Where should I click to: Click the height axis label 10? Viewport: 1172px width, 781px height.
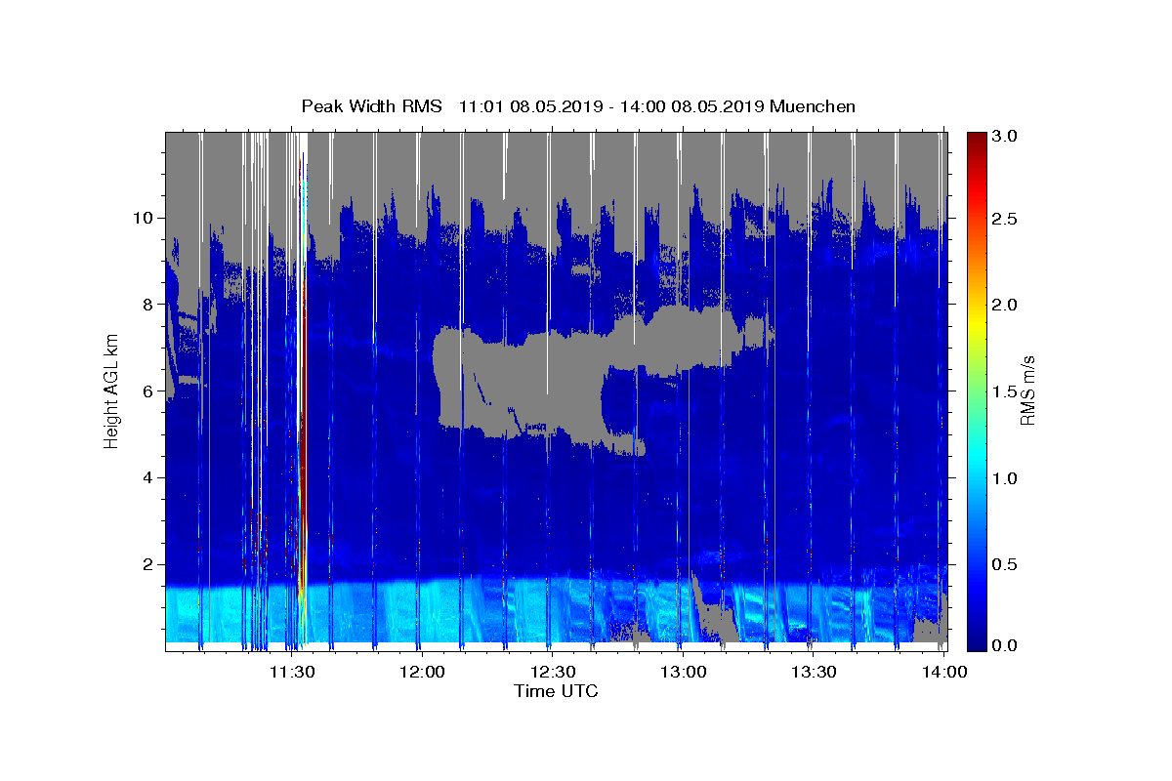click(x=143, y=217)
